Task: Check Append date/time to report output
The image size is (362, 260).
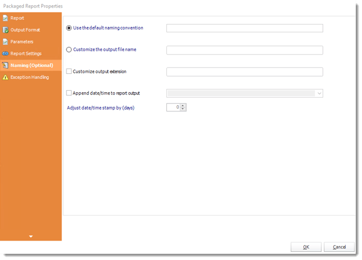Action: [x=69, y=93]
